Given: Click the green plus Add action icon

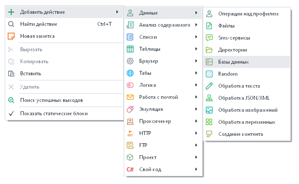Looking at the screenshot, I should coord(12,12).
